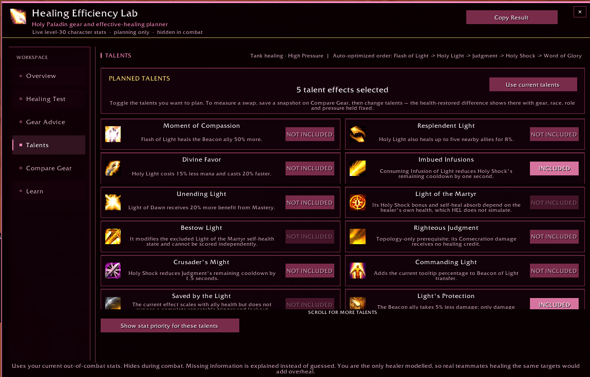Click the Bestow Light talent icon
This screenshot has height=377, width=590.
coord(113,236)
